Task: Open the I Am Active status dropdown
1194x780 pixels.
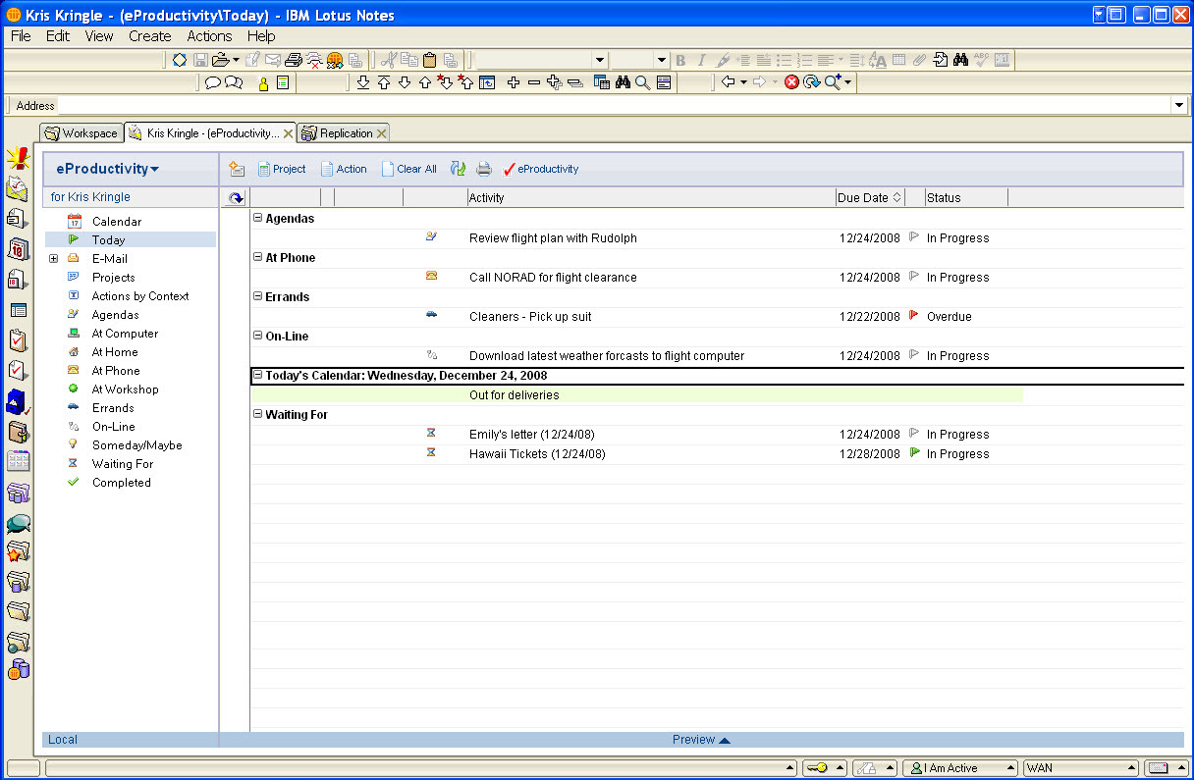Action: click(x=958, y=768)
